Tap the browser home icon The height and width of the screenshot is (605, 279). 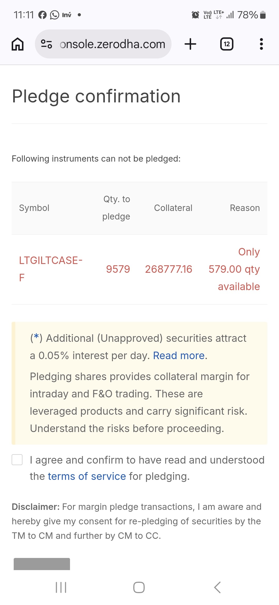click(18, 44)
